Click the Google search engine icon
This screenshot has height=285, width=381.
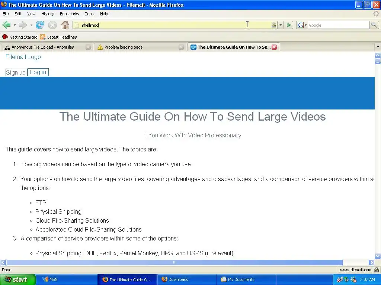coord(301,25)
